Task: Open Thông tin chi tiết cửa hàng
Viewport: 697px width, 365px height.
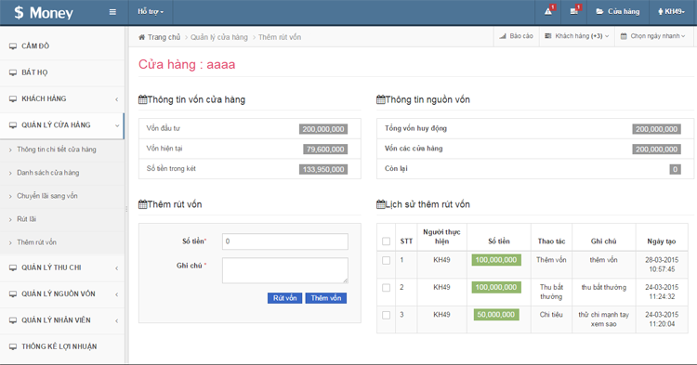Action: pyautogui.click(x=57, y=150)
